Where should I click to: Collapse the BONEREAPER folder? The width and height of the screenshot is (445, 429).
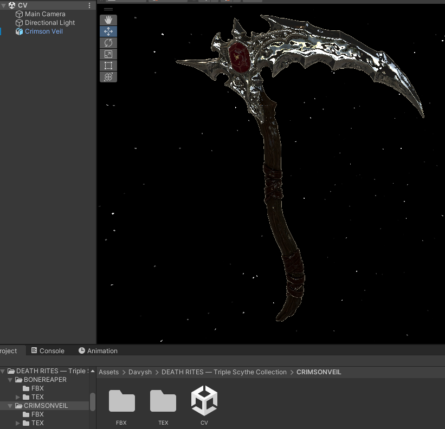10,380
